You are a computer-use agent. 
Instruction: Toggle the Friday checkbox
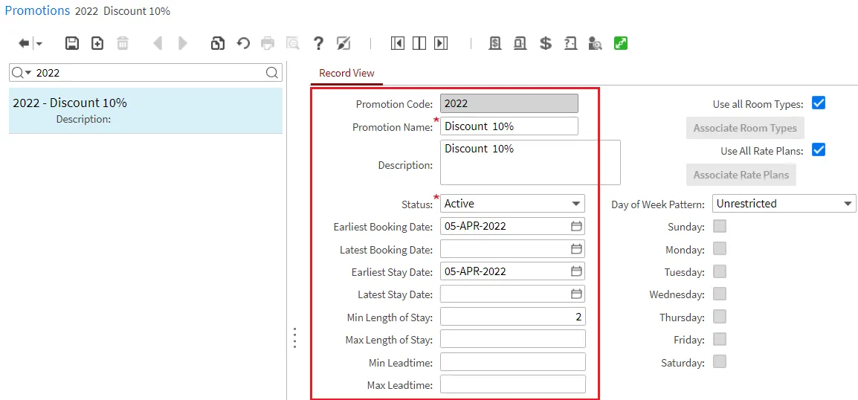coord(720,339)
